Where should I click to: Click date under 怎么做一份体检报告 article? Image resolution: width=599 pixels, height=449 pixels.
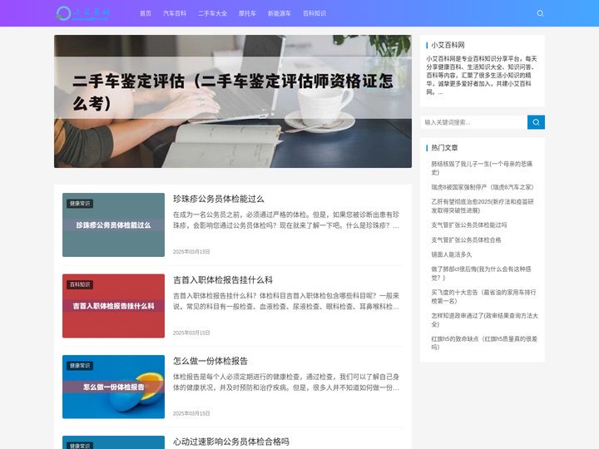point(191,413)
